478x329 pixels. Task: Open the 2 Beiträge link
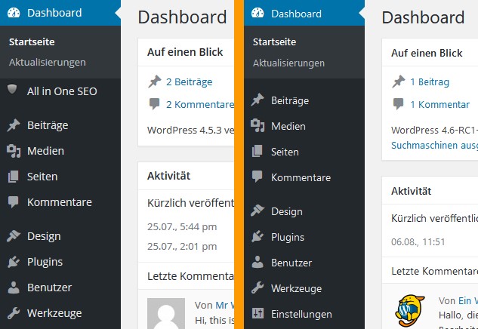[189, 81]
